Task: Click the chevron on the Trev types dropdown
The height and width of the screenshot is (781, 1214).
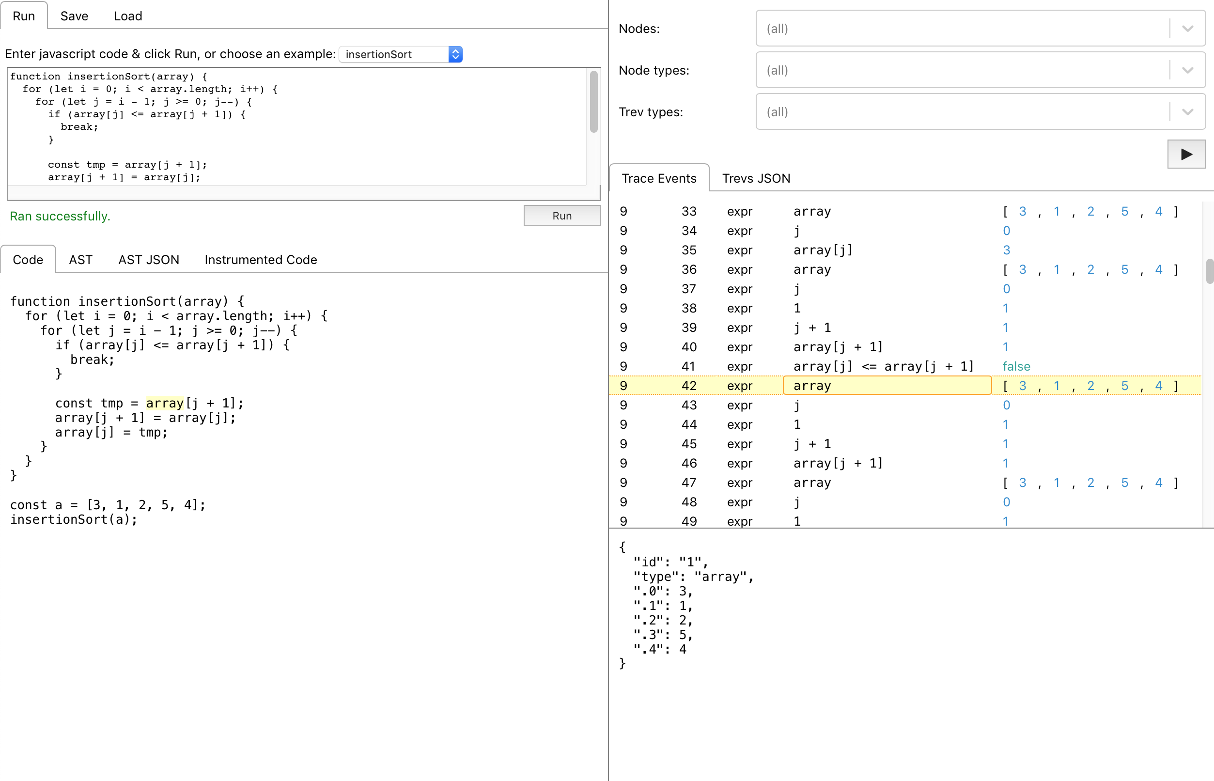Action: [x=1186, y=111]
